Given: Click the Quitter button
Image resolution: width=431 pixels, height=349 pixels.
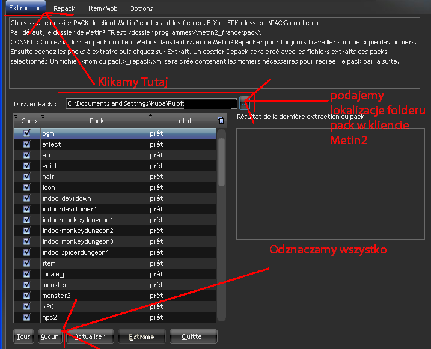Looking at the screenshot, I should click(x=193, y=336).
